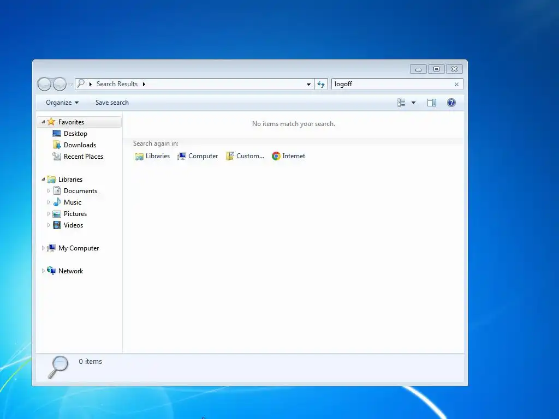Image resolution: width=559 pixels, height=419 pixels.
Task: Close the Search Results window
Action: point(455,69)
